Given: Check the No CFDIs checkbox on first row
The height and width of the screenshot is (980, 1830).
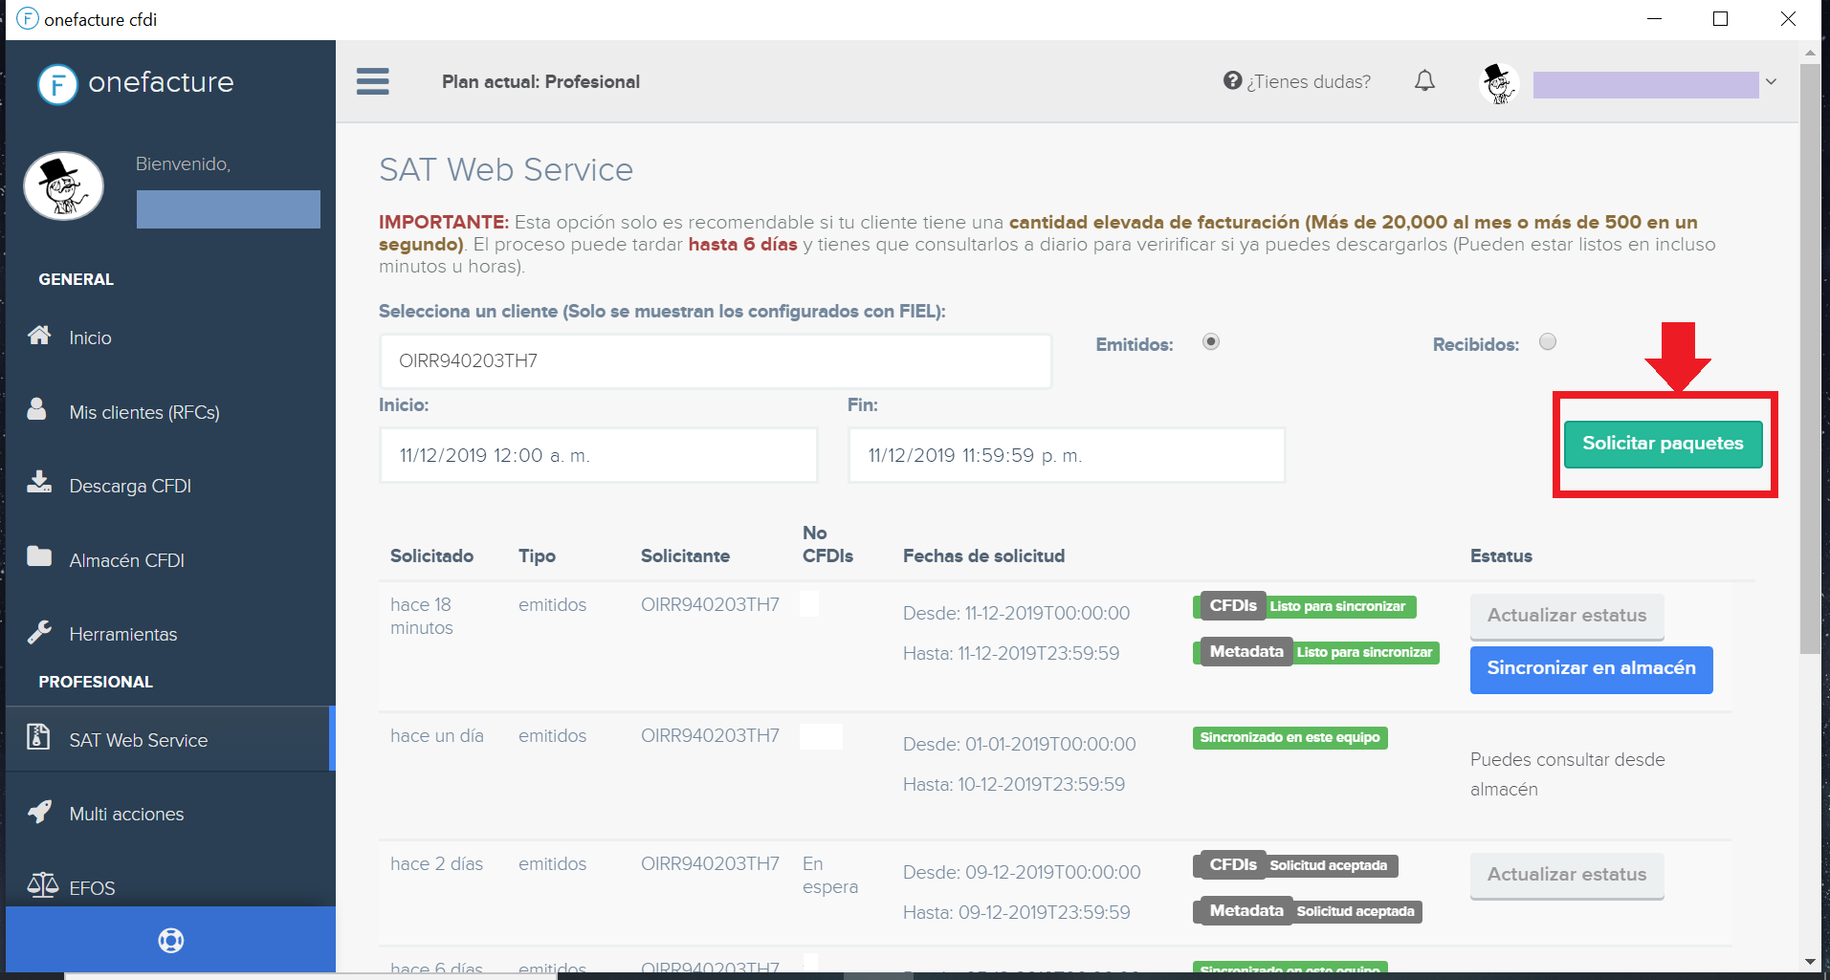Looking at the screenshot, I should [x=809, y=604].
